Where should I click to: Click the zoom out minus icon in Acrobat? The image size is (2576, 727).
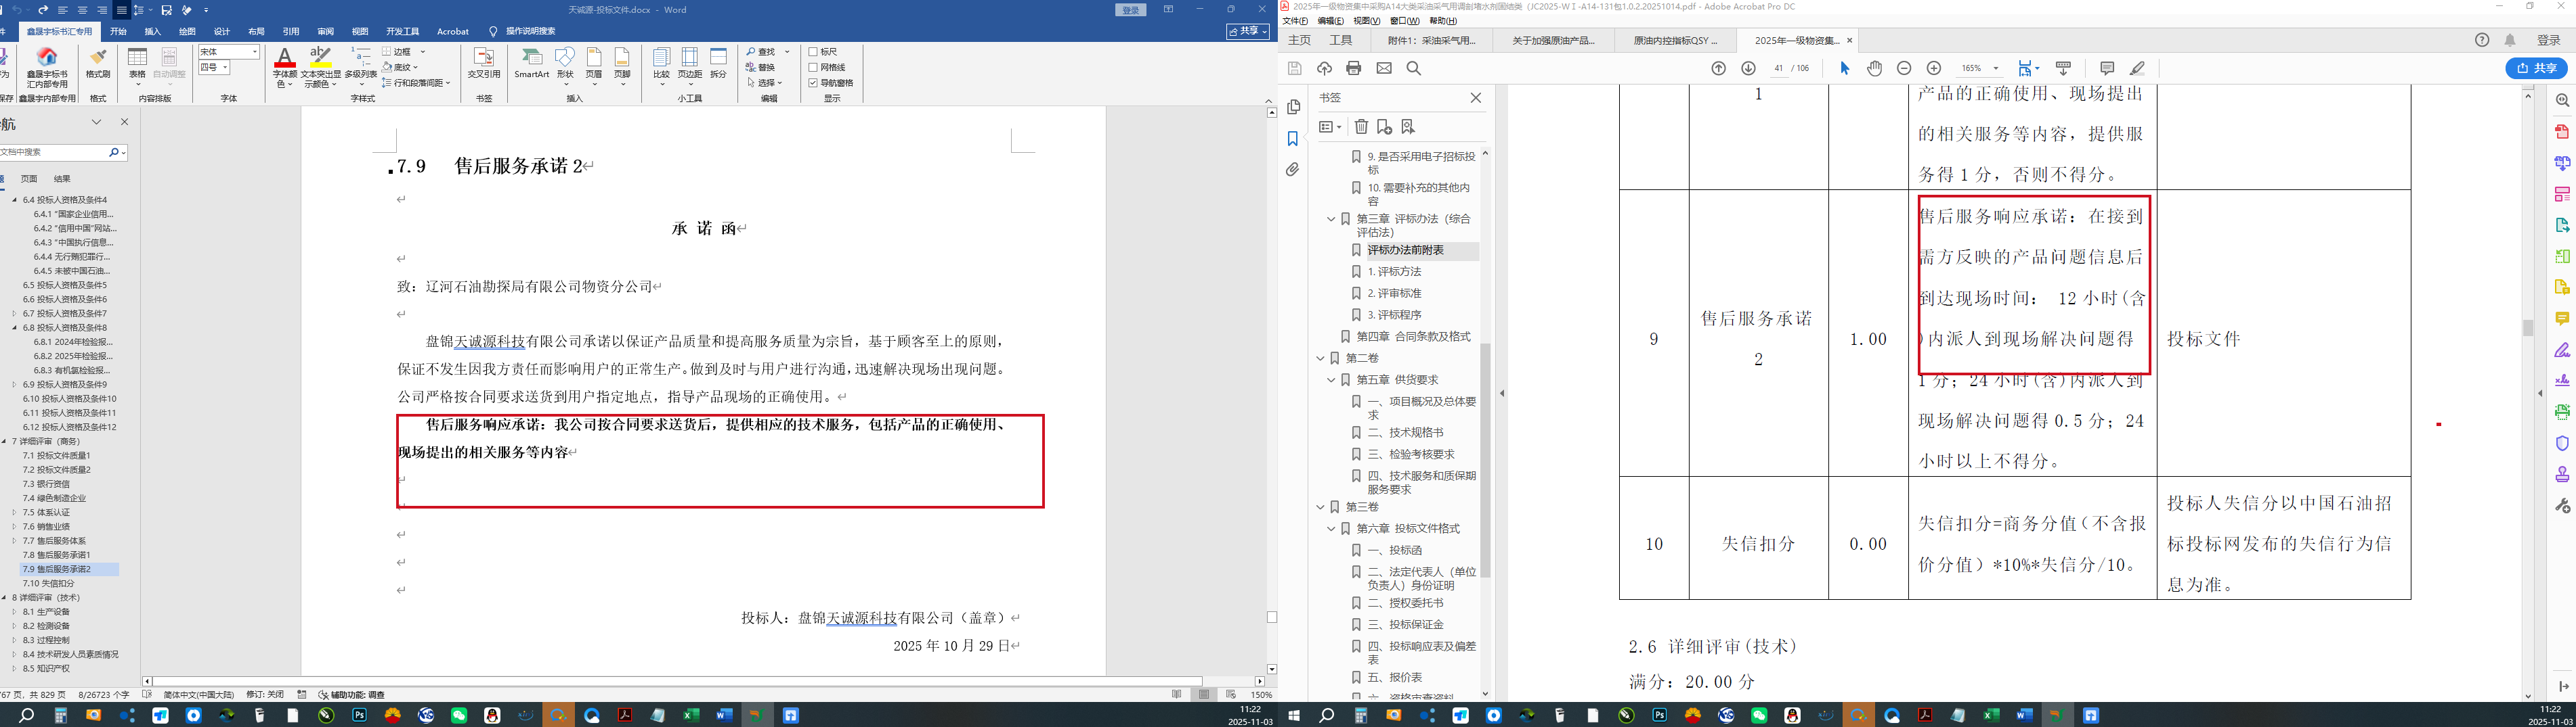tap(1904, 68)
